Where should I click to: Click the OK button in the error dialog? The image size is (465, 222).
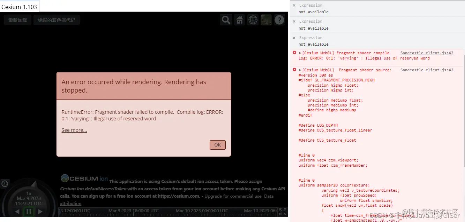click(x=217, y=145)
